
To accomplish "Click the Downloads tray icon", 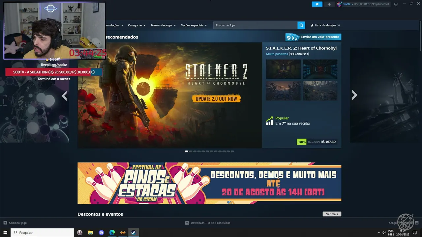I will point(187,223).
